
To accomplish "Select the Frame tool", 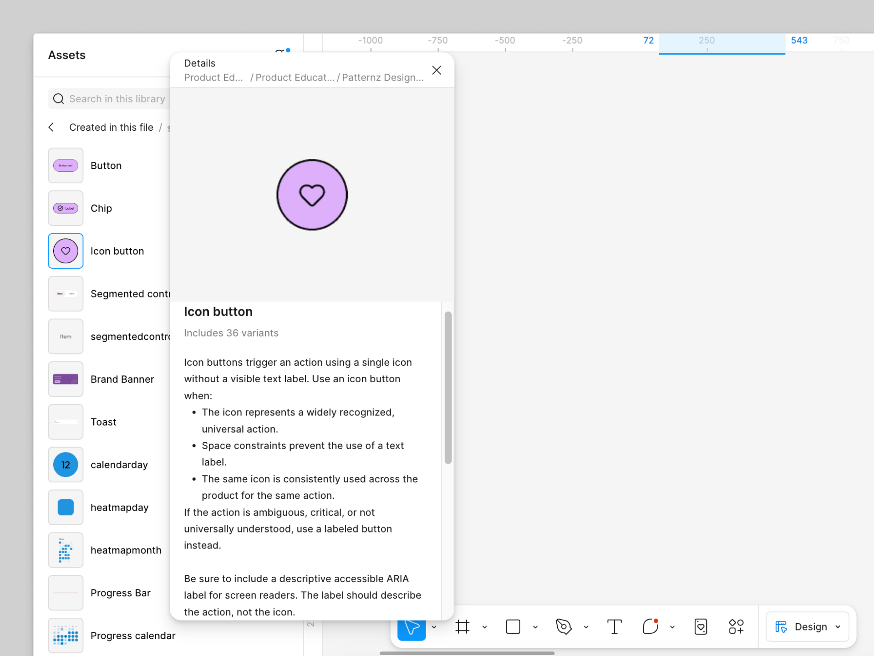I will [x=462, y=627].
